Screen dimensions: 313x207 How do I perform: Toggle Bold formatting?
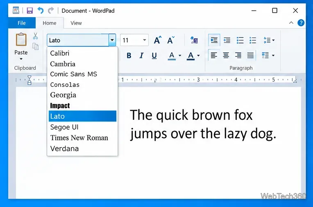[x=129, y=56]
